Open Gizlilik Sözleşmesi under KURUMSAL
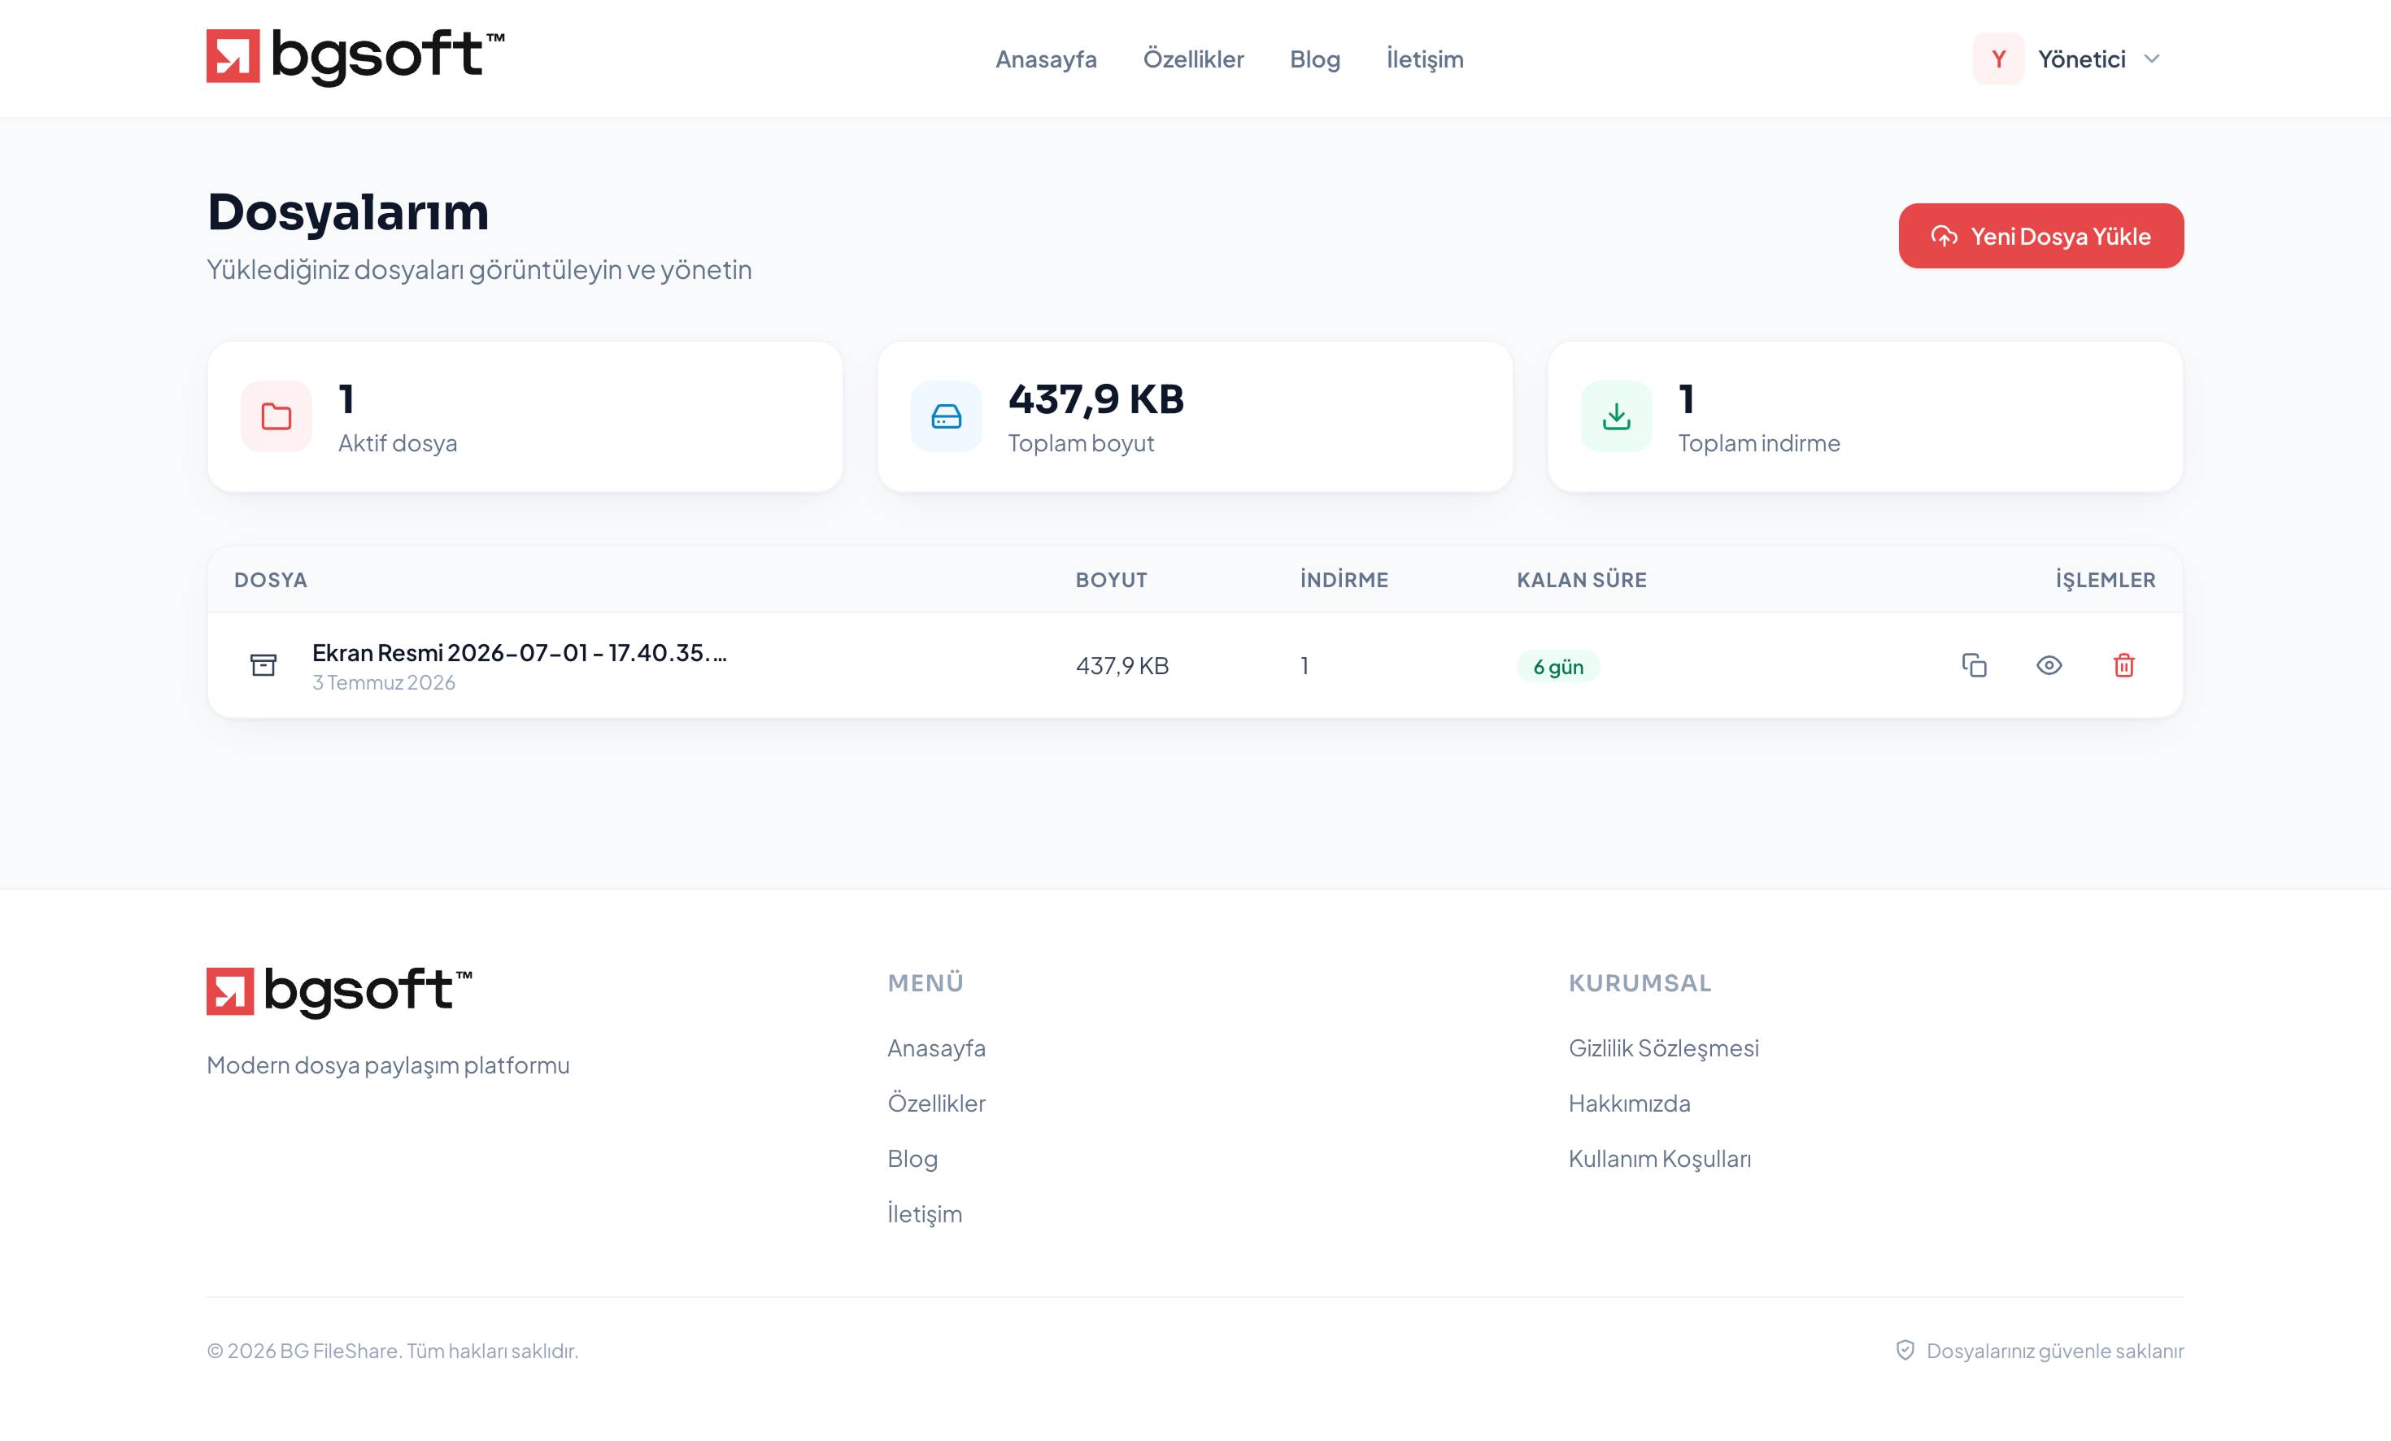This screenshot has height=1441, width=2391. point(1663,1048)
